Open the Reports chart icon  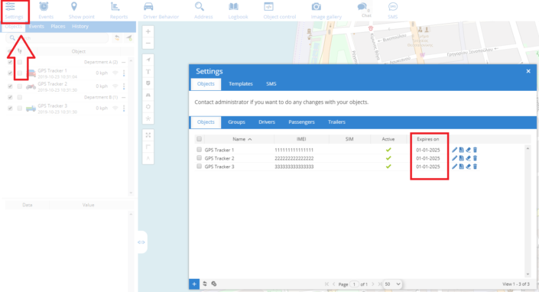click(x=115, y=7)
